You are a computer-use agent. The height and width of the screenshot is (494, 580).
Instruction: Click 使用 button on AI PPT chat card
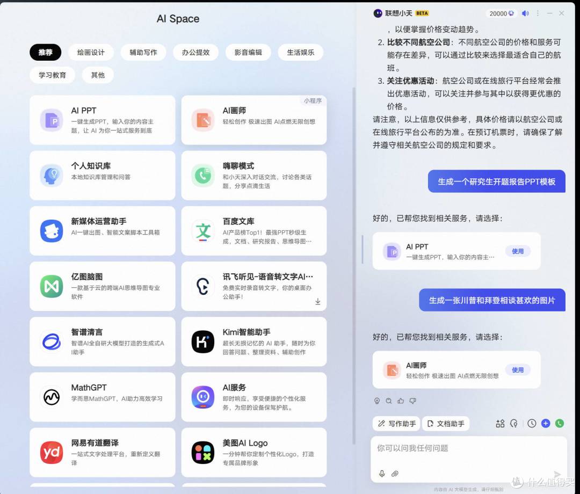click(518, 251)
